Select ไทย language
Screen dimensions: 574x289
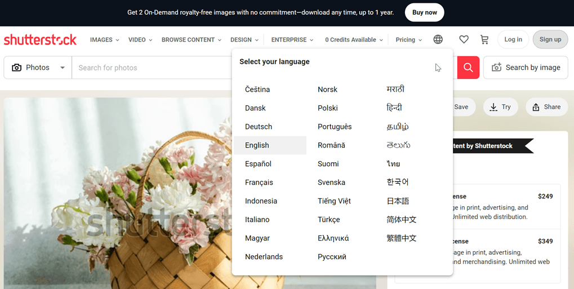point(393,164)
